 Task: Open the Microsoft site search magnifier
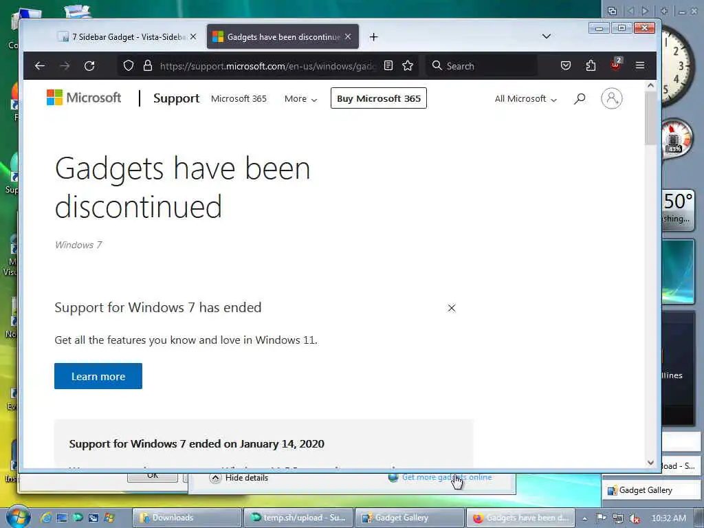tap(580, 98)
